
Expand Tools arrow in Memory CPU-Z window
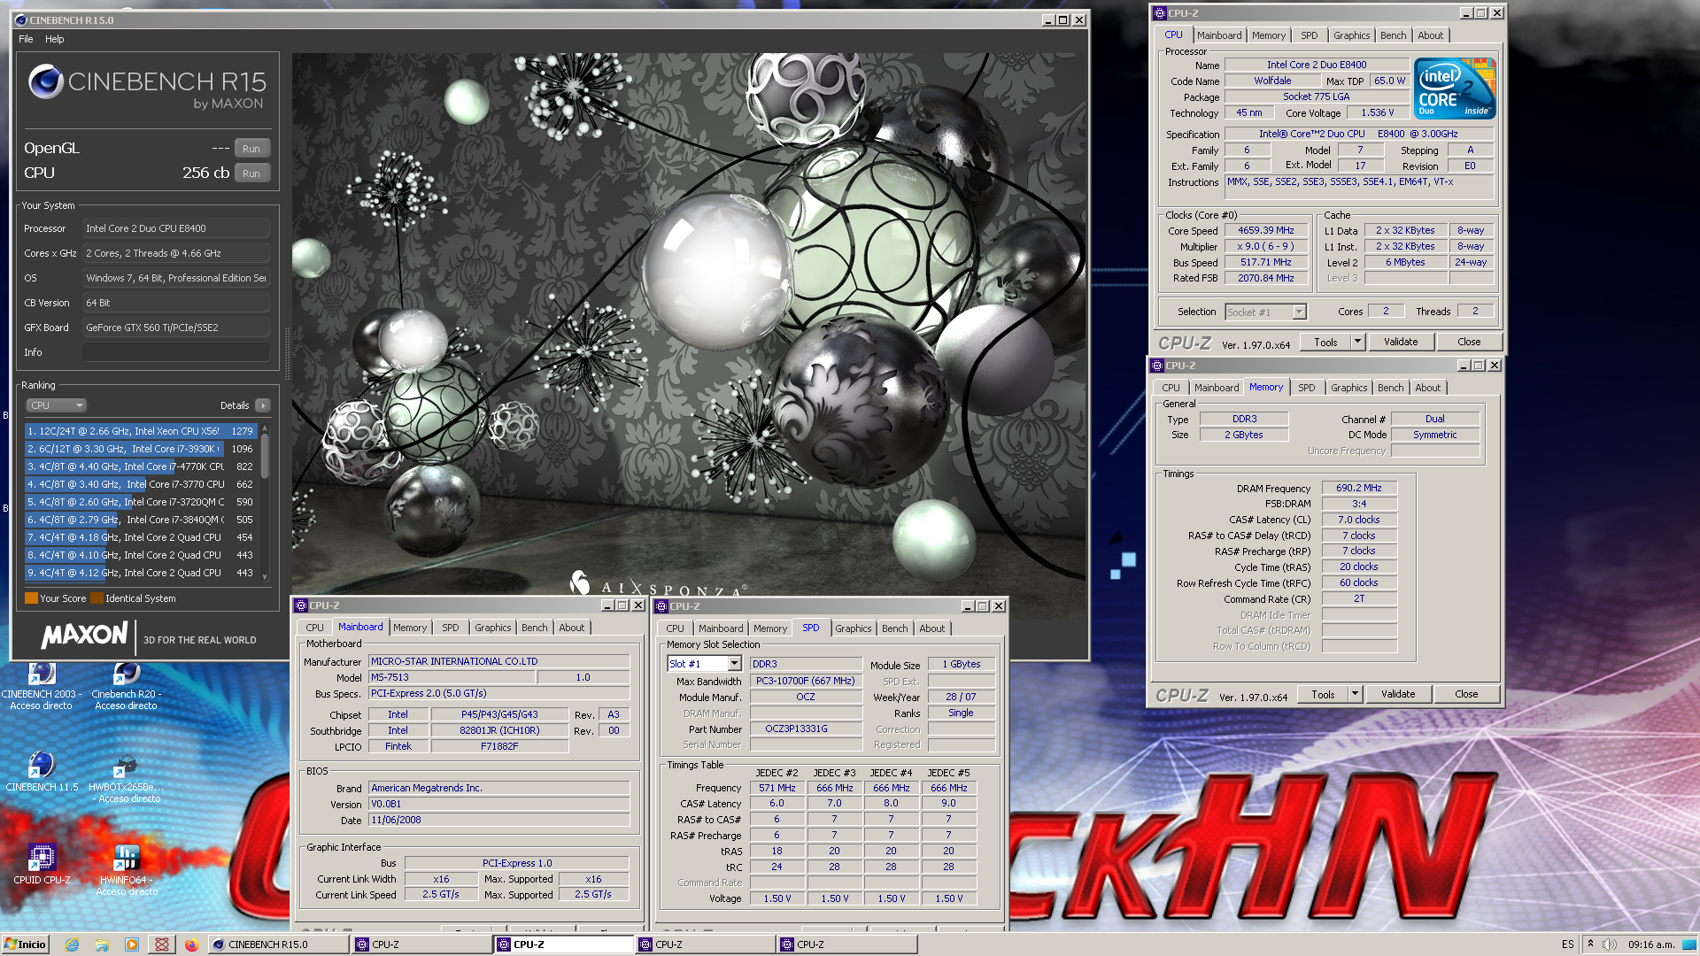(1355, 694)
